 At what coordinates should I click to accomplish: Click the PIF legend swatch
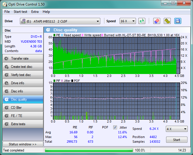[54, 81]
